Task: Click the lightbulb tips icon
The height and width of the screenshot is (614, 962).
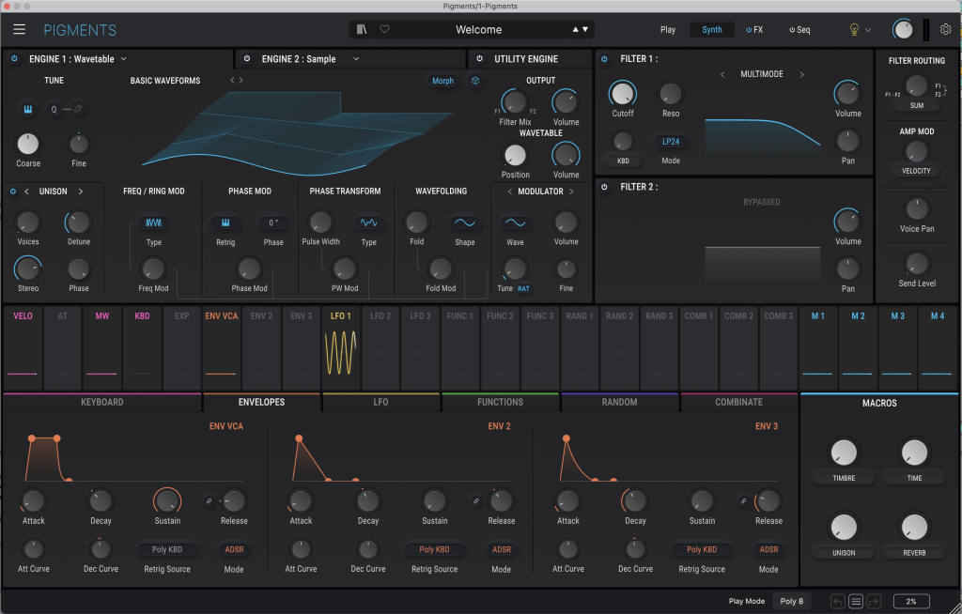Action: coord(855,30)
